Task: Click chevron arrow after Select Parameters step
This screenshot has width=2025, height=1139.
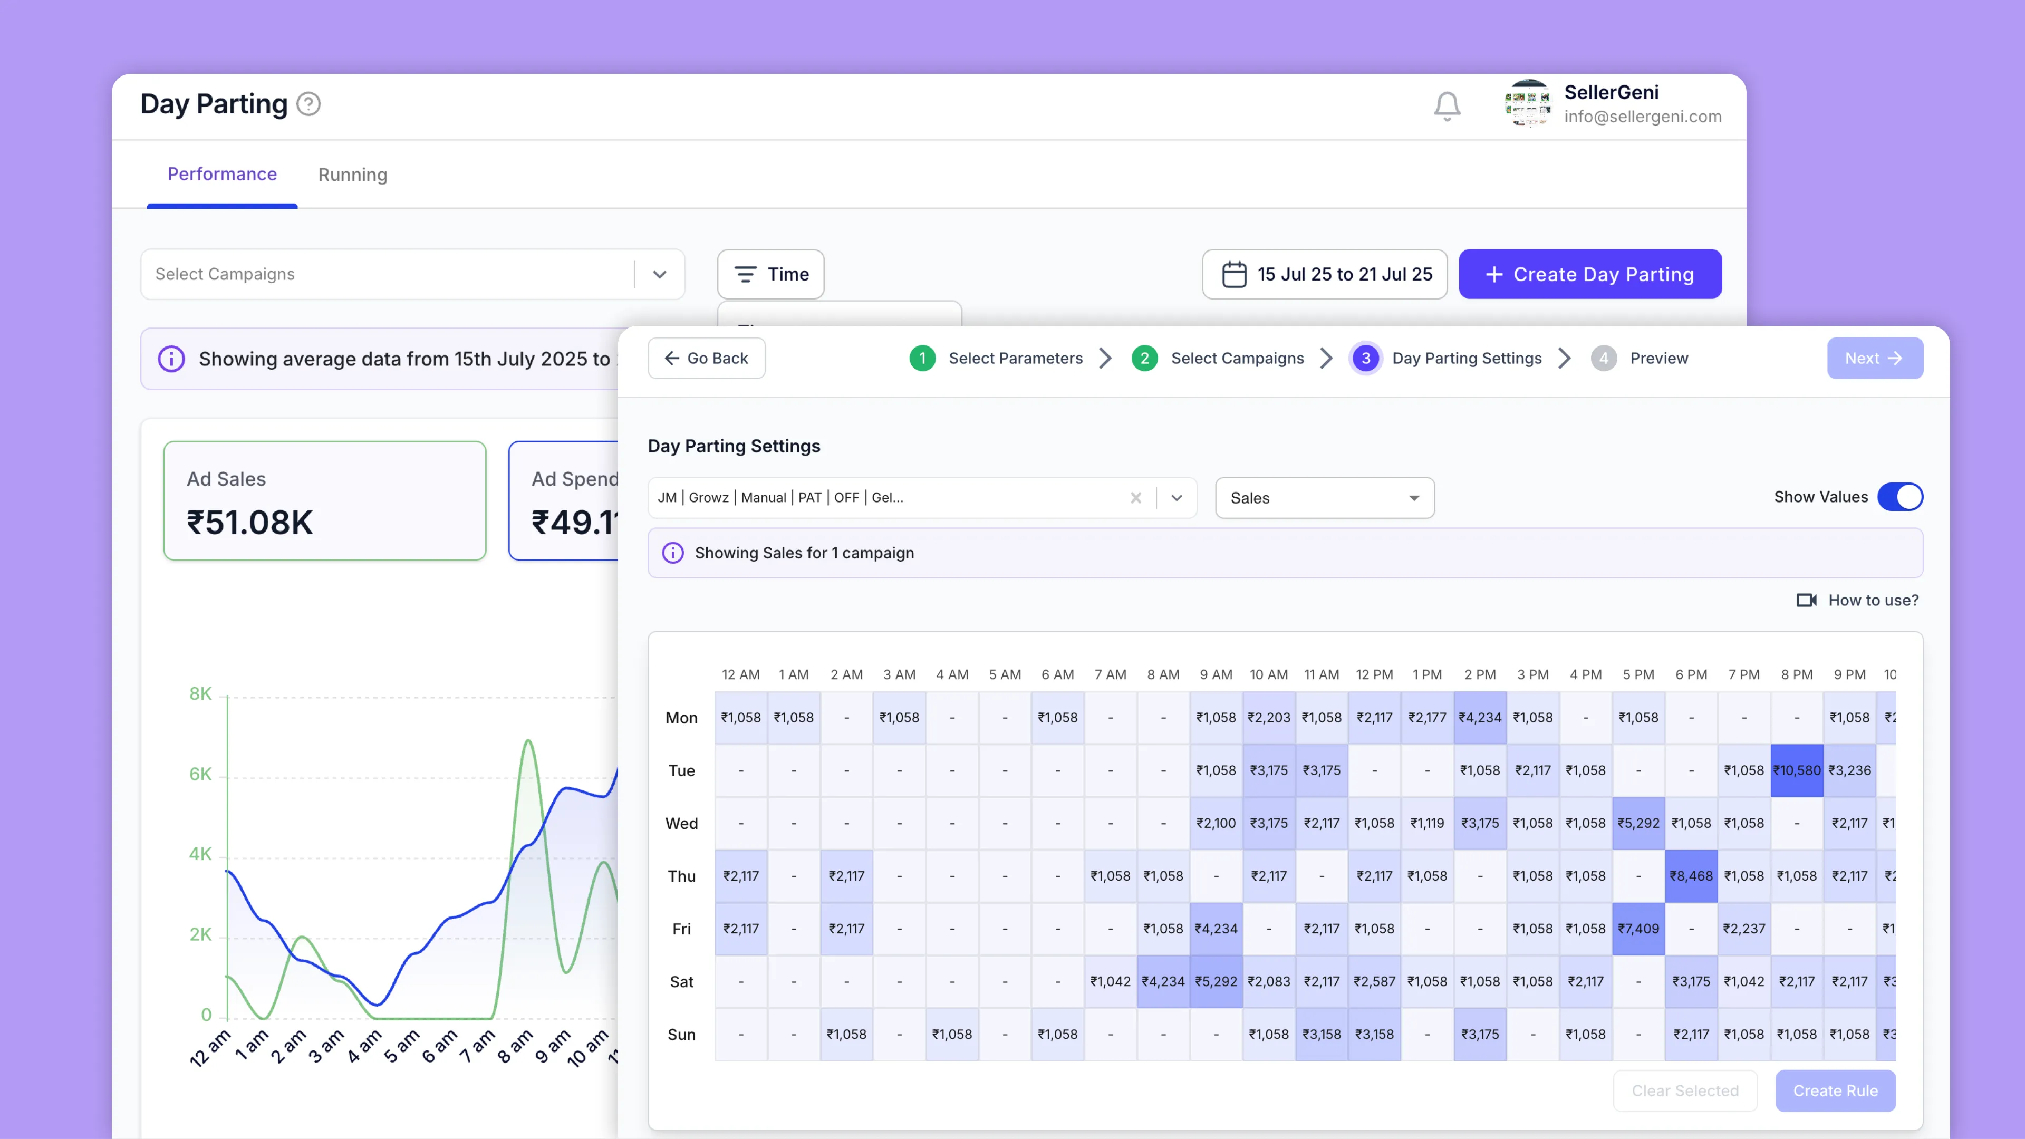Action: [1105, 359]
